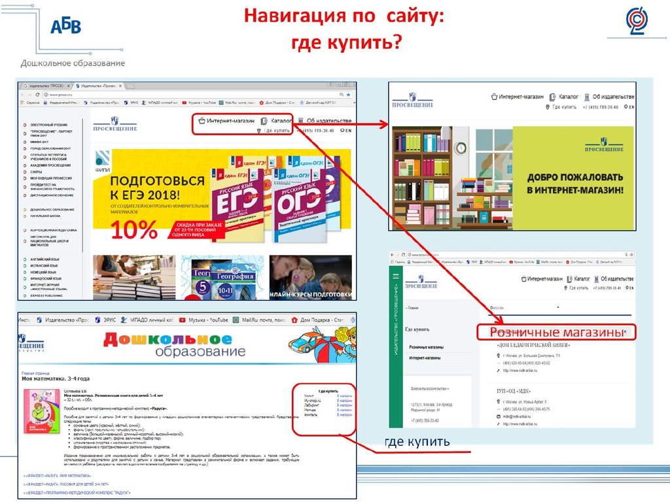670x502 pixels.
Task: Click Главная страница link above Моя математика
Action: (x=35, y=373)
